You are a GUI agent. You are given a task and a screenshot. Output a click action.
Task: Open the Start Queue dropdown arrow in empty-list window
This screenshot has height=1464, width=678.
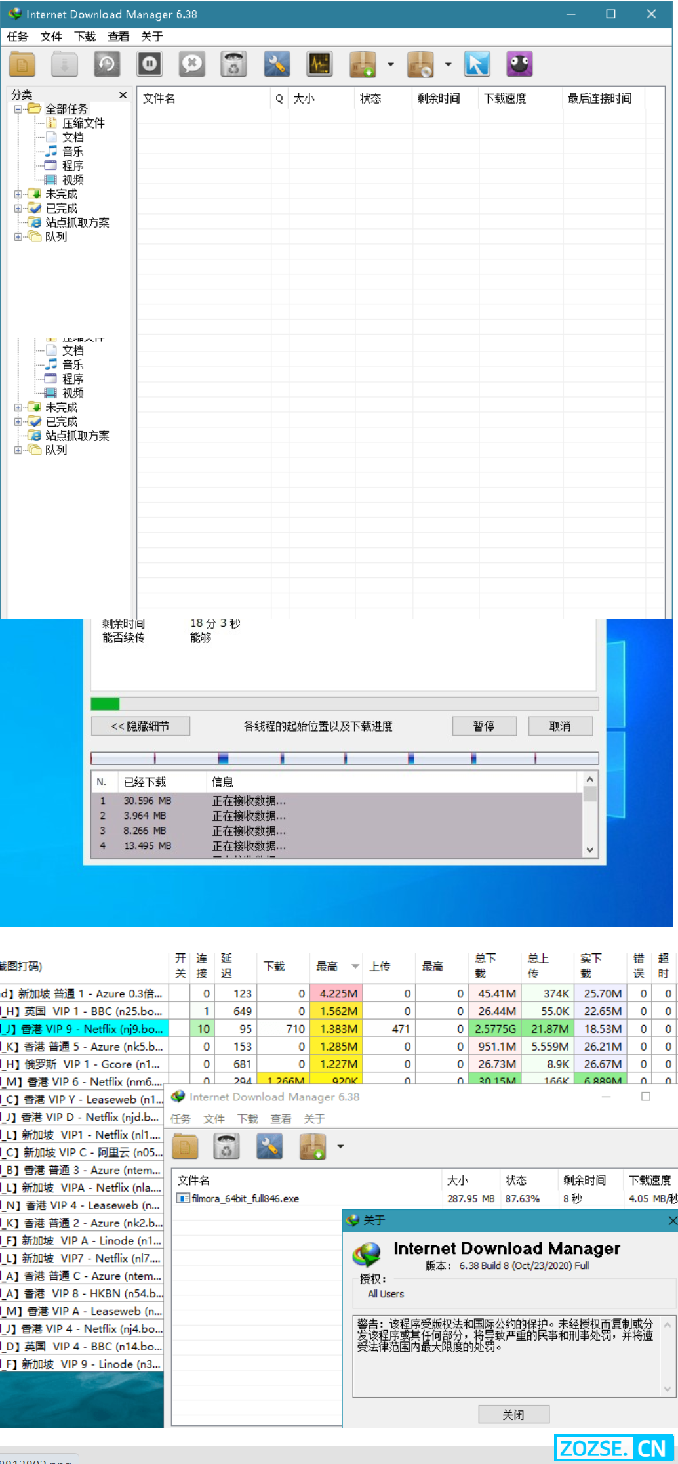point(391,64)
